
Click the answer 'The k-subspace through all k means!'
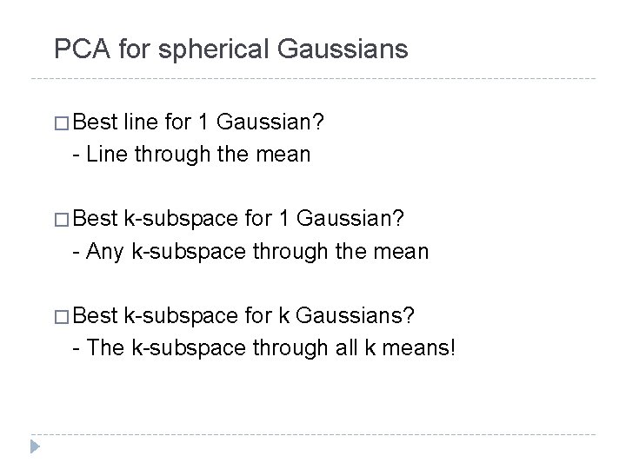click(x=271, y=347)
